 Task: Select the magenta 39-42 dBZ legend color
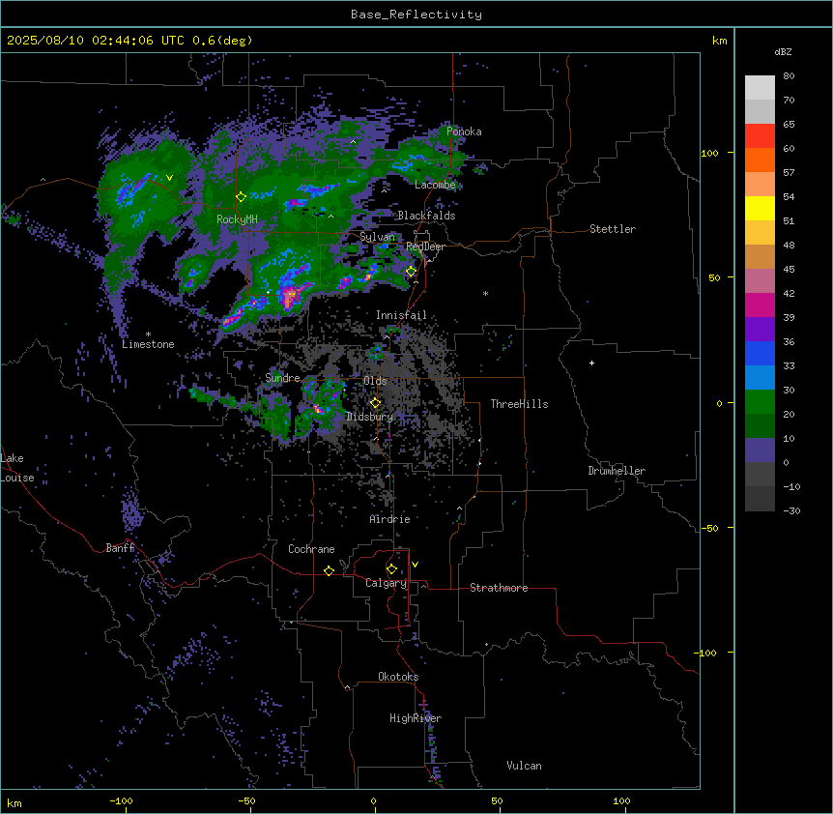point(760,305)
